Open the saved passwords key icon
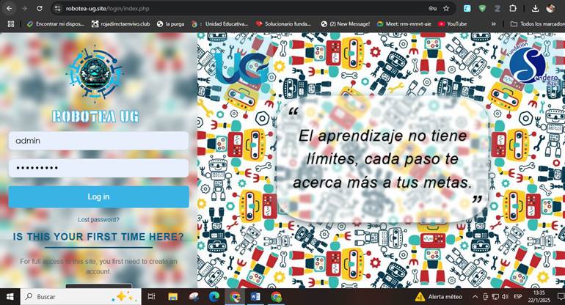 tap(433, 8)
